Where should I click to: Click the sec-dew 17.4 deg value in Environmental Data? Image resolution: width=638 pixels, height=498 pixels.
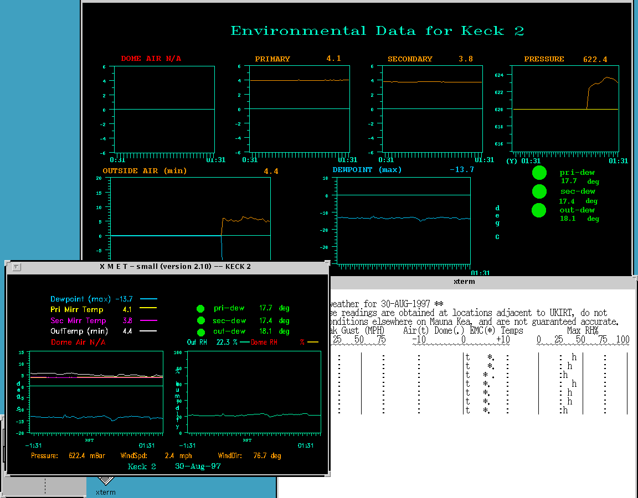[x=578, y=201]
